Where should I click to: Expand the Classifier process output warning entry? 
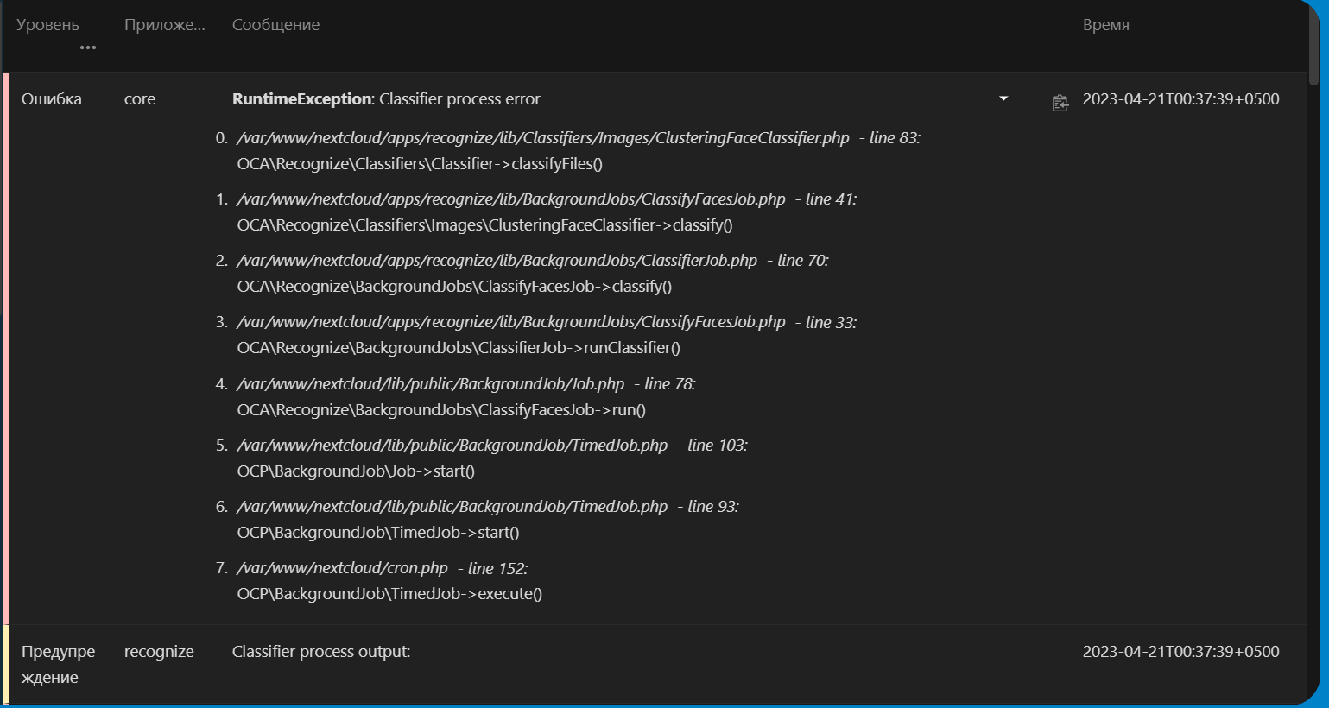coord(320,651)
